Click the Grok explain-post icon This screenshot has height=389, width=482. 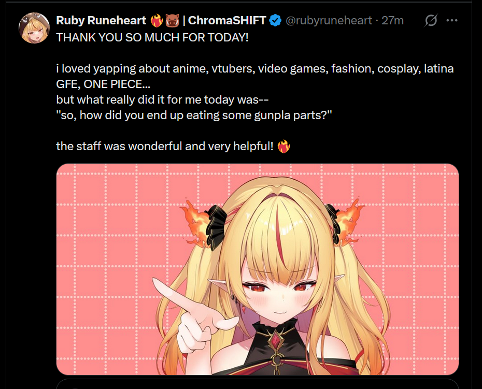click(x=431, y=21)
